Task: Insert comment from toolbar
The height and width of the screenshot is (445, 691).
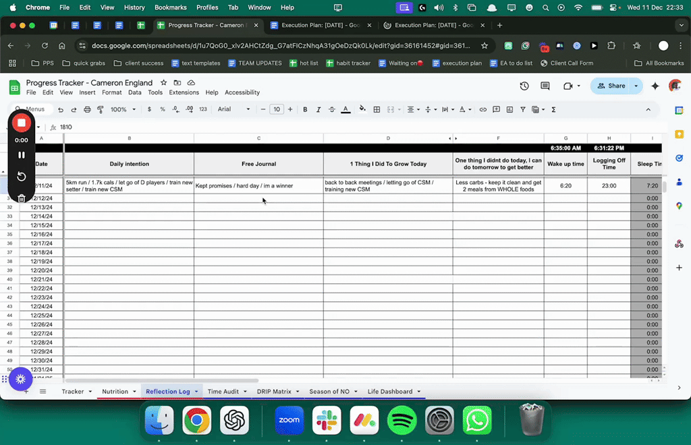Action: click(496, 110)
